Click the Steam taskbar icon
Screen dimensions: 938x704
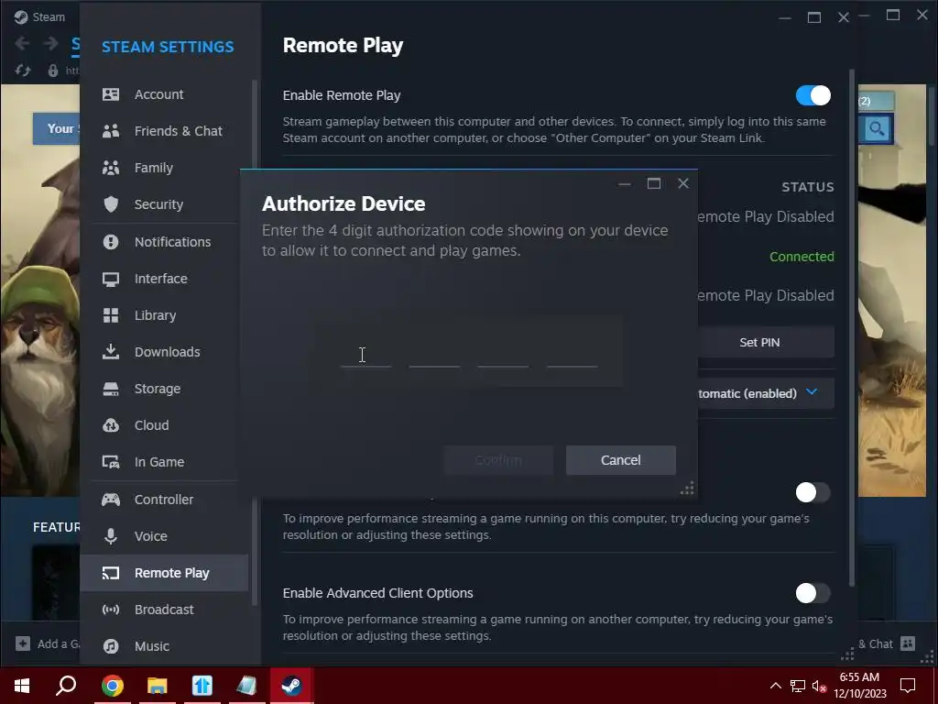[x=291, y=686]
